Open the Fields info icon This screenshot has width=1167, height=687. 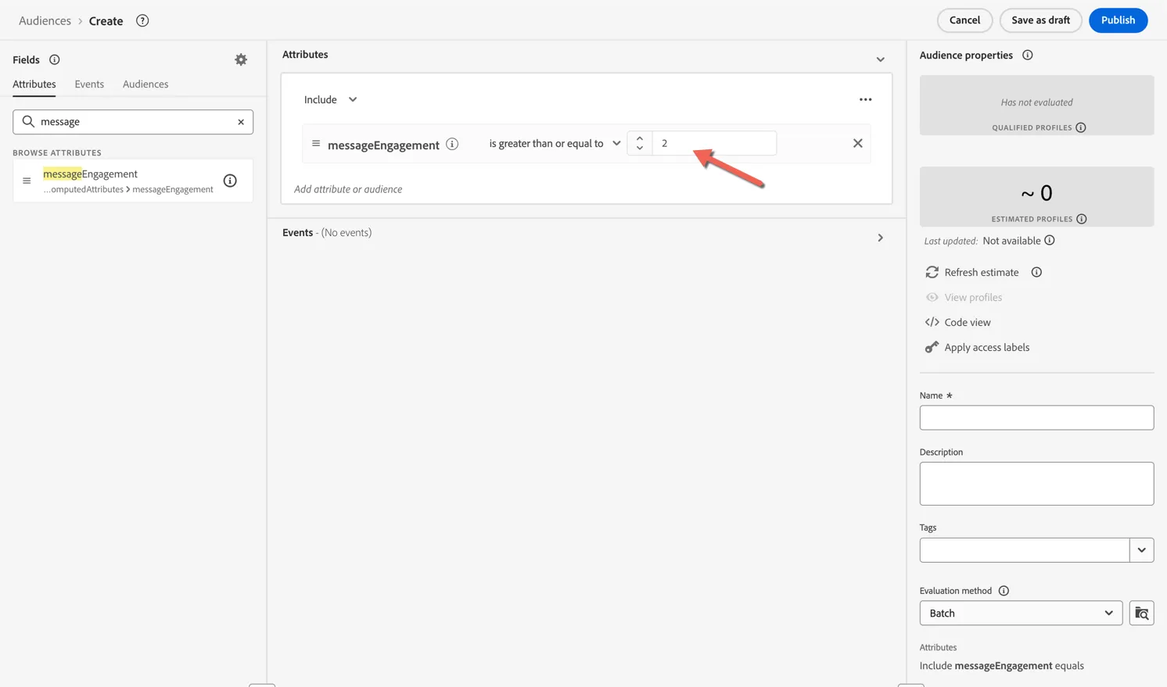click(55, 59)
